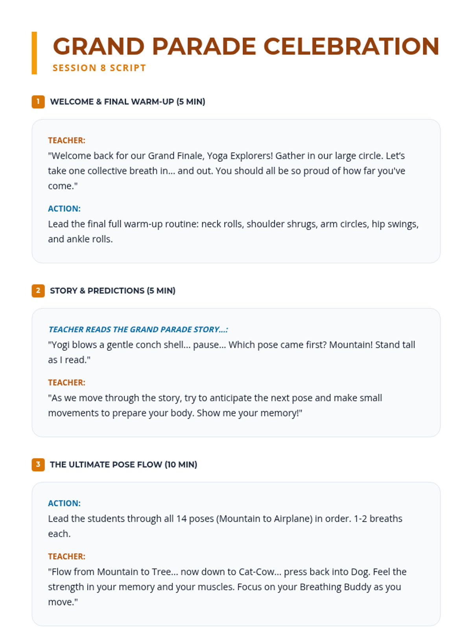Click the ACTION label in the Welcome section
472x630 pixels.
(x=64, y=209)
